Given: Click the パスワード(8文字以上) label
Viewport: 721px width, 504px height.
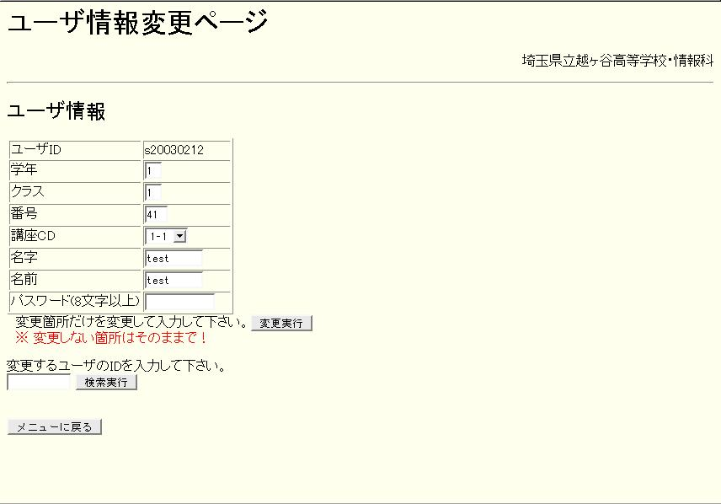Looking at the screenshot, I should [x=75, y=302].
